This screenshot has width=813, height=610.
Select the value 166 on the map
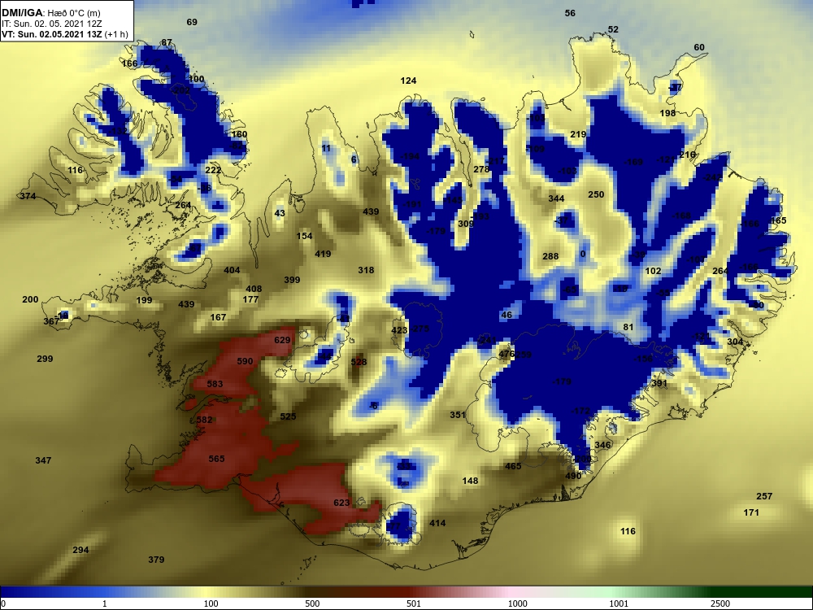[x=129, y=63]
